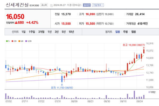The height and width of the screenshot is (106, 159).
Task: Click the latest candlestick on 09/27
Action: point(144,51)
